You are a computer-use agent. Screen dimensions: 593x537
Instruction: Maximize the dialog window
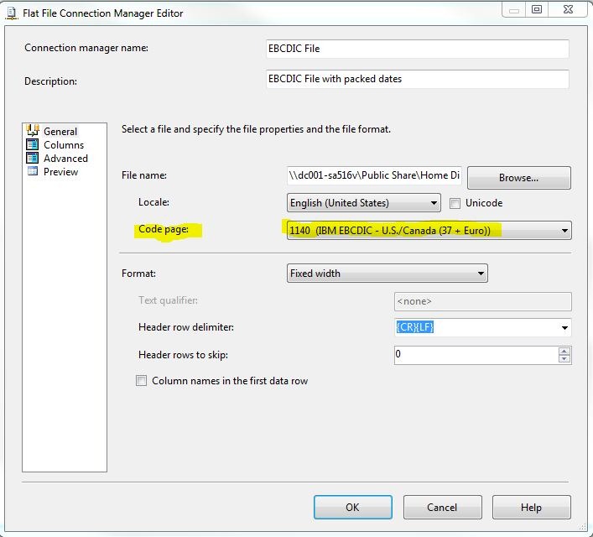[537, 9]
